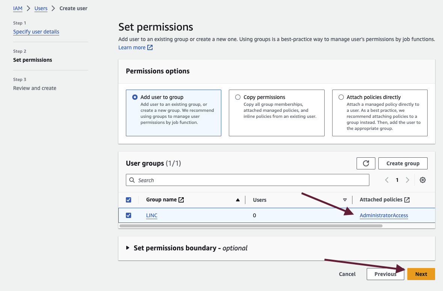Select Copy permissions radio option
Viewport: 443px width, 291px height.
237,97
